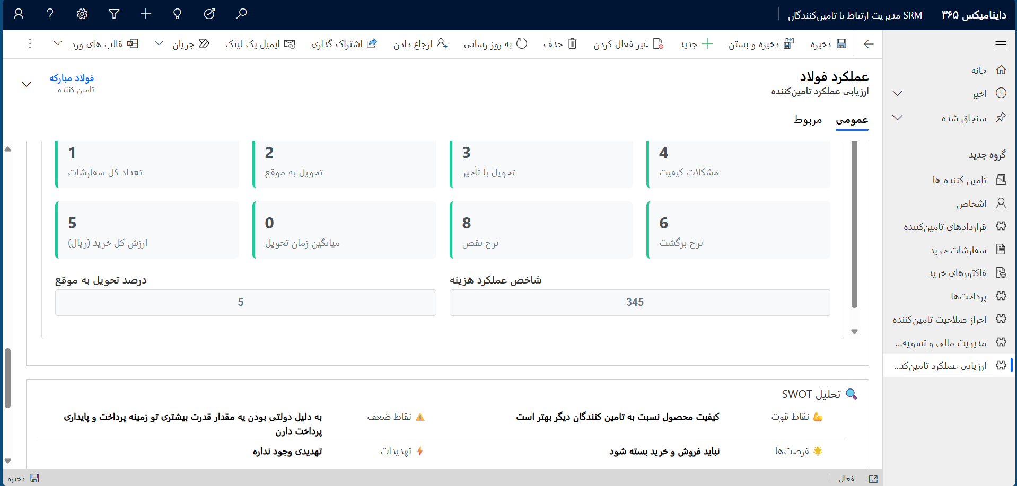Viewport: 1017px width, 486px height.
Task: Toggle the hamburger navigation menu
Action: pyautogui.click(x=1001, y=44)
